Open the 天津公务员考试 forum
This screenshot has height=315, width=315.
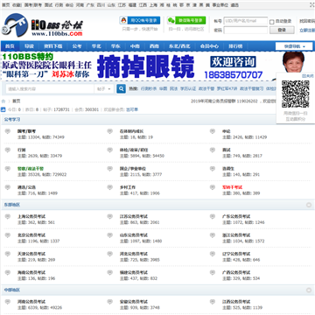click(x=31, y=254)
